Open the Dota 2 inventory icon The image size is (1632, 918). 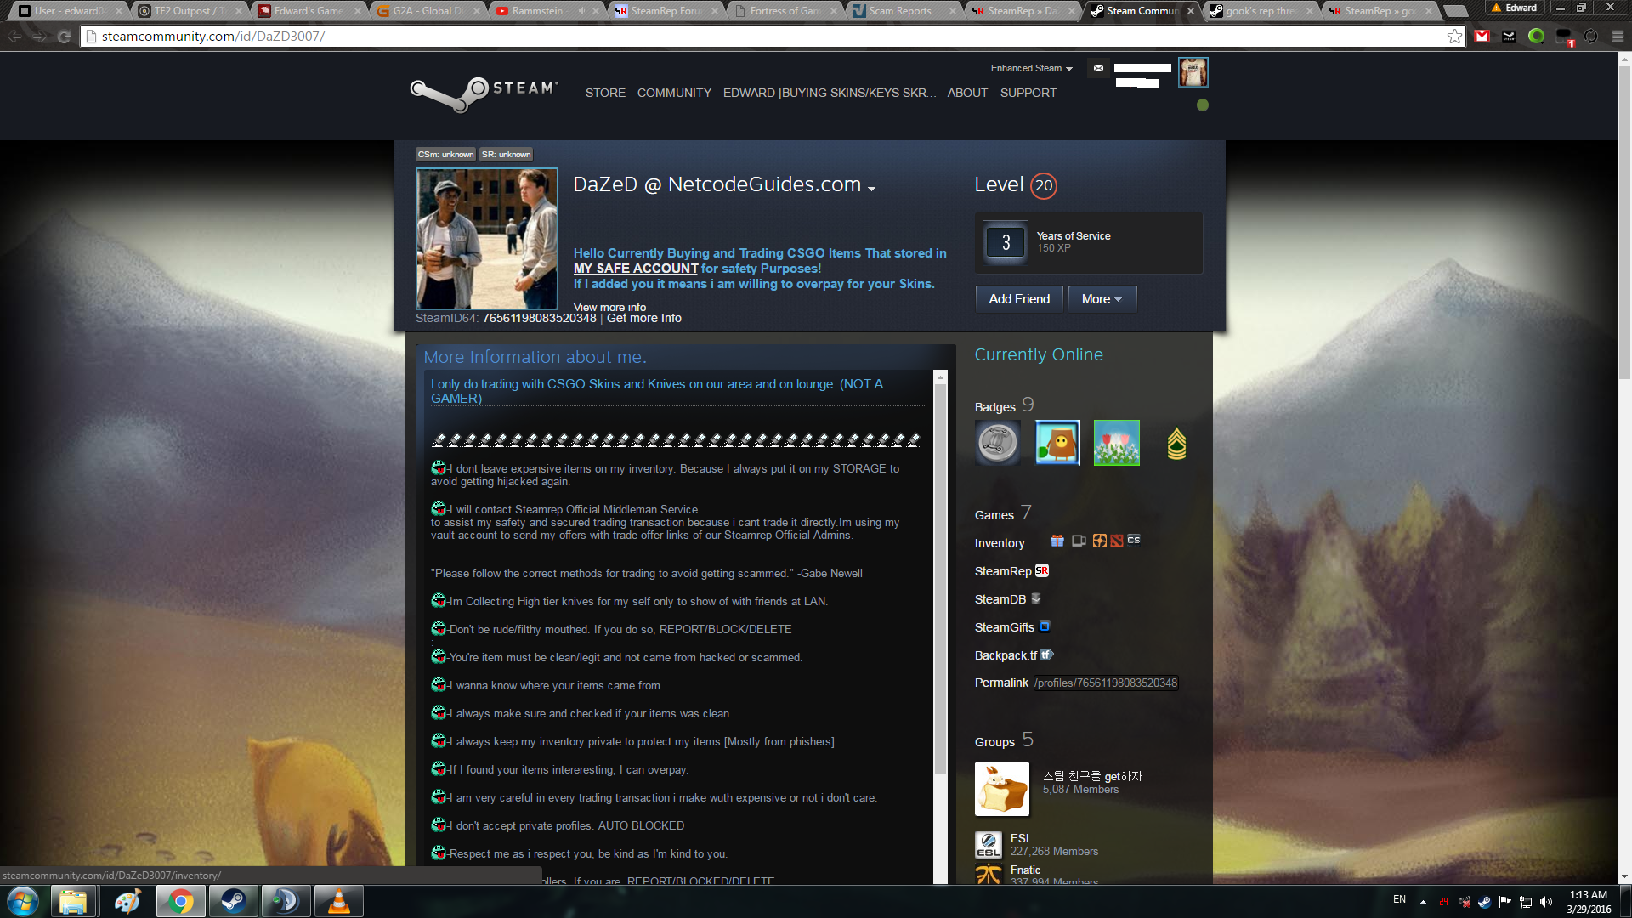(x=1116, y=541)
